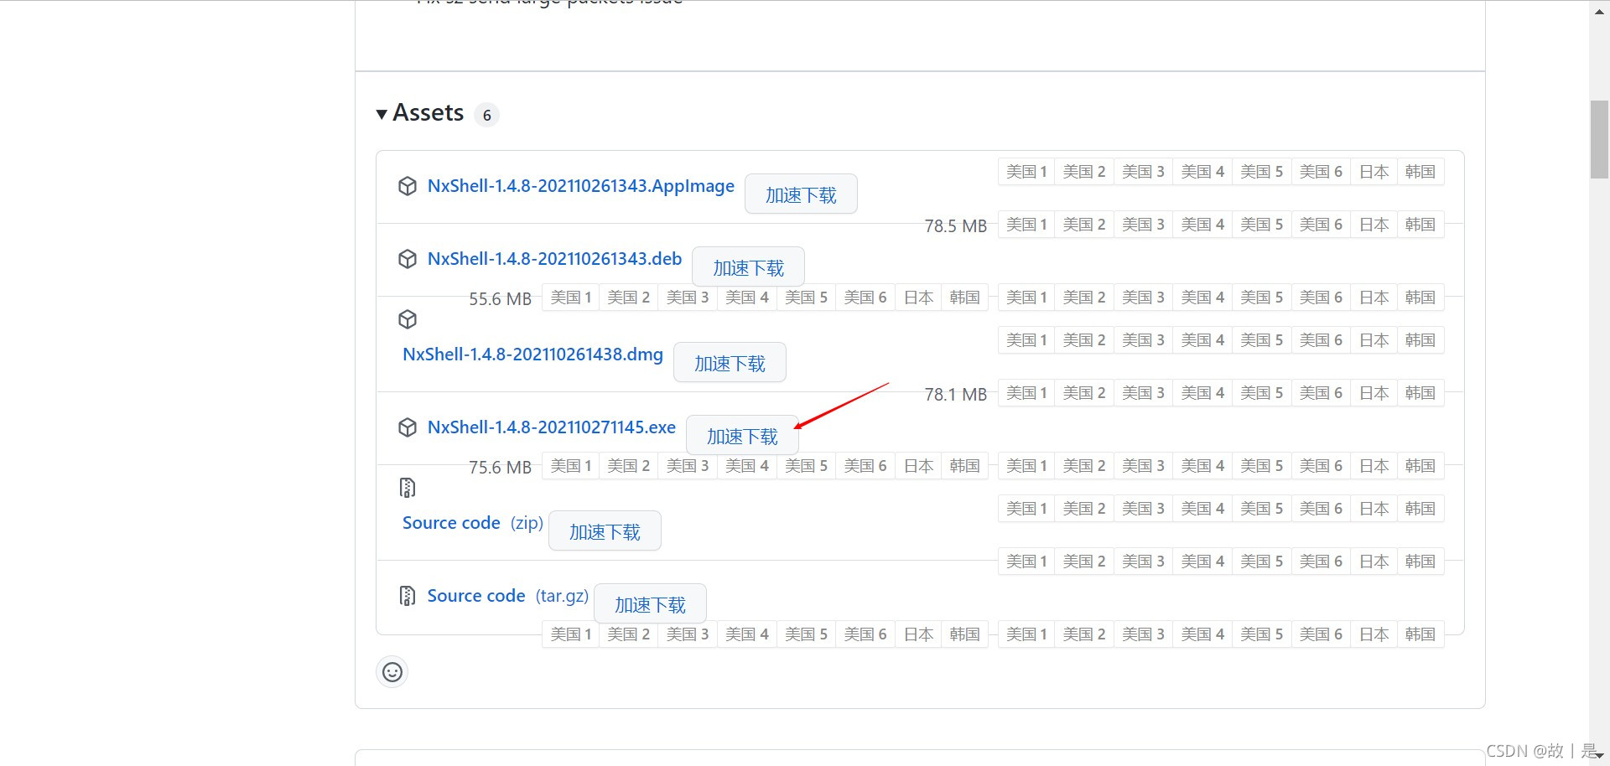Select 美国 2 mirror in the 78.5 MB row
The image size is (1610, 766).
[x=1084, y=225]
